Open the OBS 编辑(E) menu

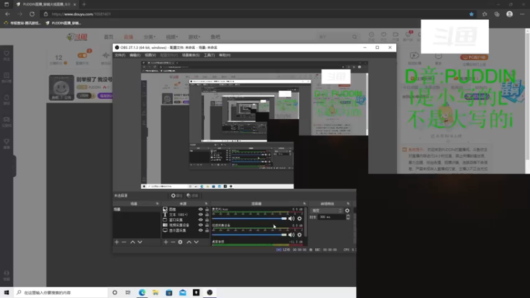pos(135,55)
